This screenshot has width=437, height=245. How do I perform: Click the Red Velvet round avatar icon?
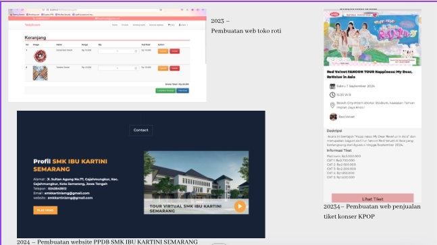click(333, 117)
